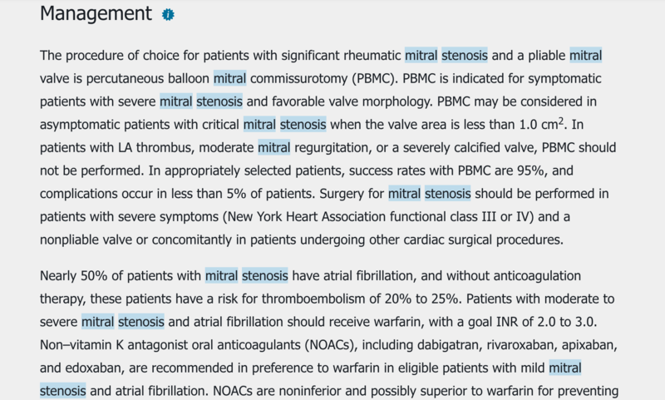
Task: Click highlighted 'mitral' in 'moderate to severe' warfarin sentence
Action: tap(97, 320)
